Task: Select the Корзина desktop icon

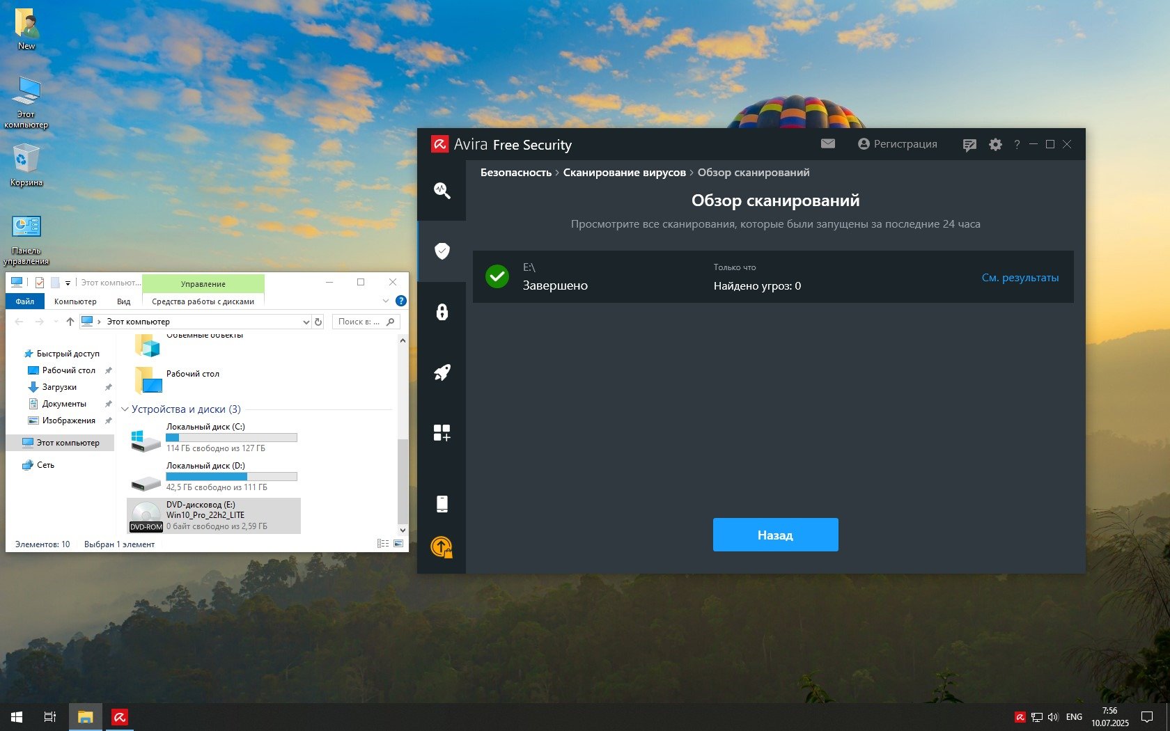Action: (26, 165)
